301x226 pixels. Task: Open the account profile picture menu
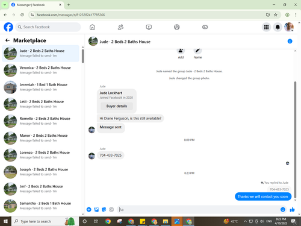tap(289, 27)
